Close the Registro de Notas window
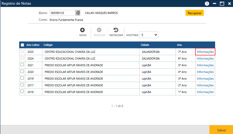This screenshot has width=233, height=134. (x=229, y=4)
